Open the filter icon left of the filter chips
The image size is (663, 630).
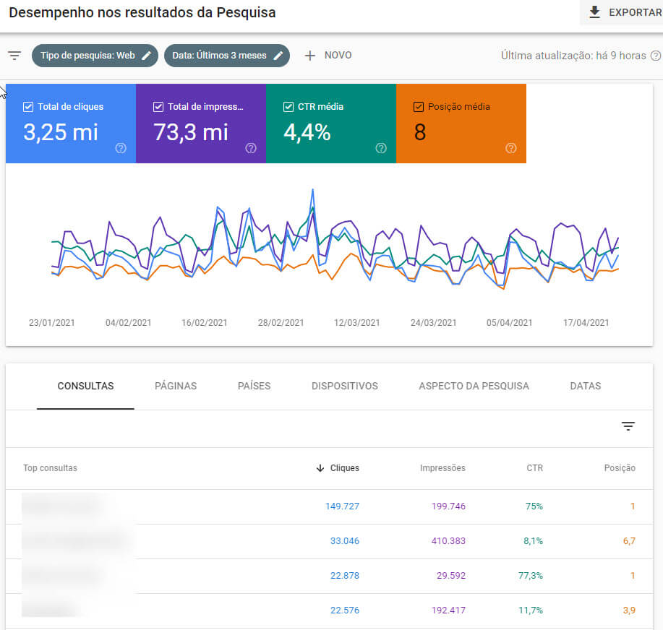pyautogui.click(x=14, y=55)
